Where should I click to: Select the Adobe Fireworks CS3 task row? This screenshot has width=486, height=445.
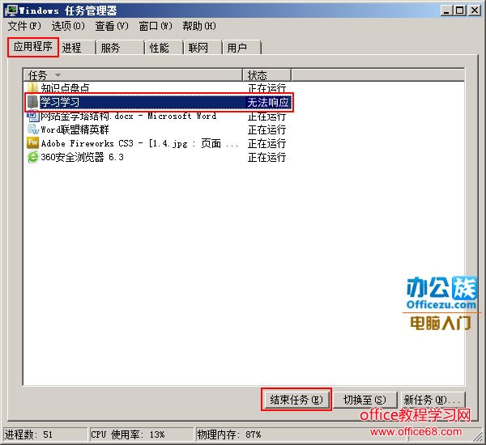pos(157,143)
